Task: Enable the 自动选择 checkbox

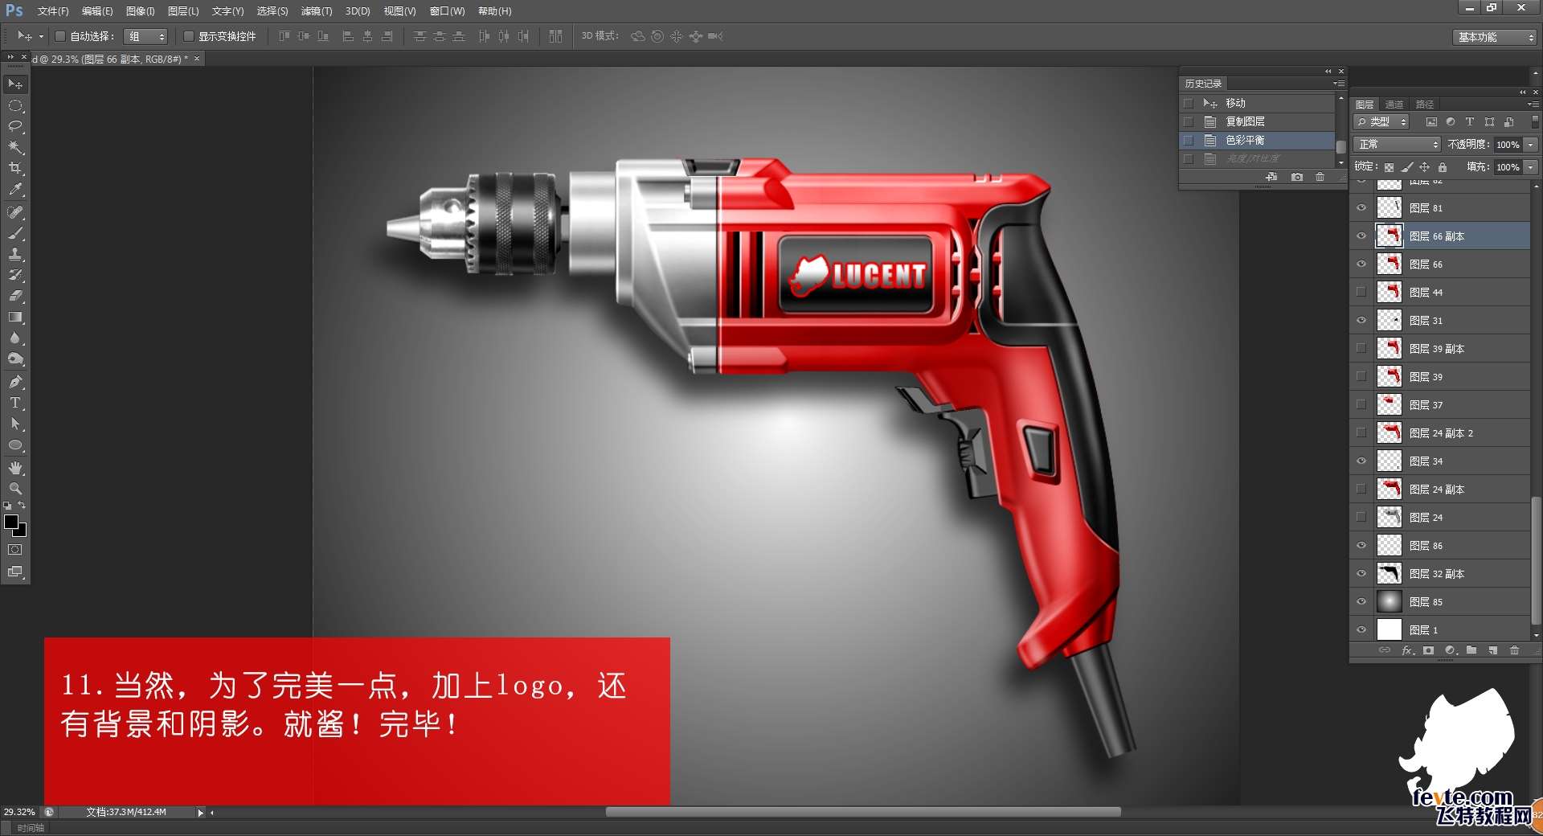Action: pos(60,36)
